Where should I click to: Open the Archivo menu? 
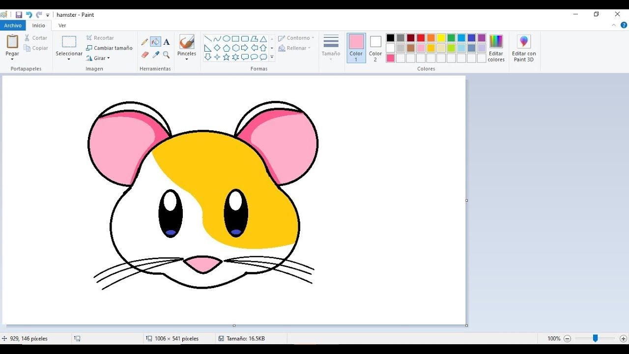pos(13,25)
